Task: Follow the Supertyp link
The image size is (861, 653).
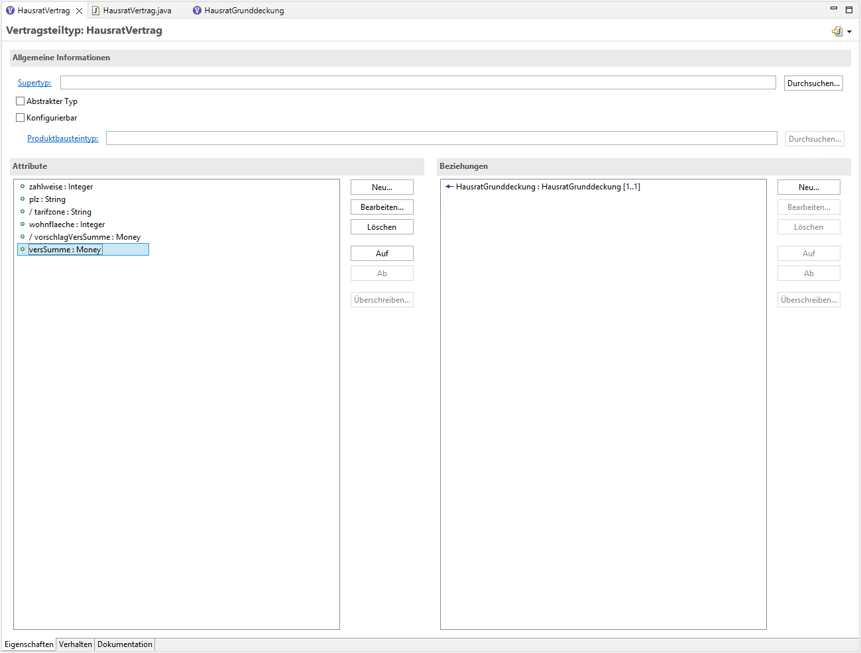Action: click(x=34, y=83)
